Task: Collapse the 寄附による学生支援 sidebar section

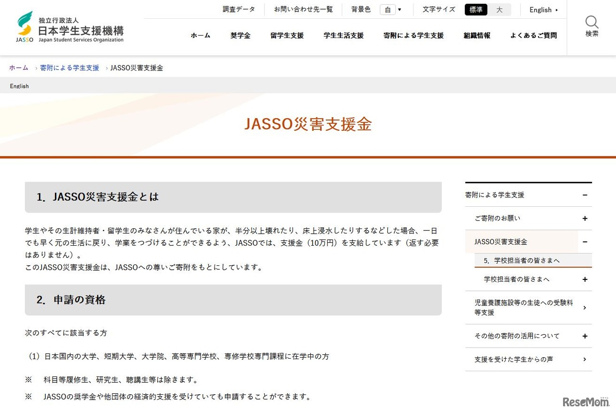Action: (x=585, y=195)
